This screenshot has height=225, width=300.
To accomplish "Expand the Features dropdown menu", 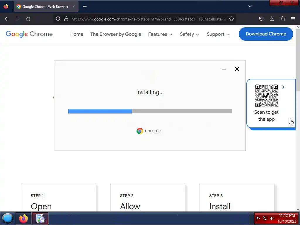I will point(160,34).
